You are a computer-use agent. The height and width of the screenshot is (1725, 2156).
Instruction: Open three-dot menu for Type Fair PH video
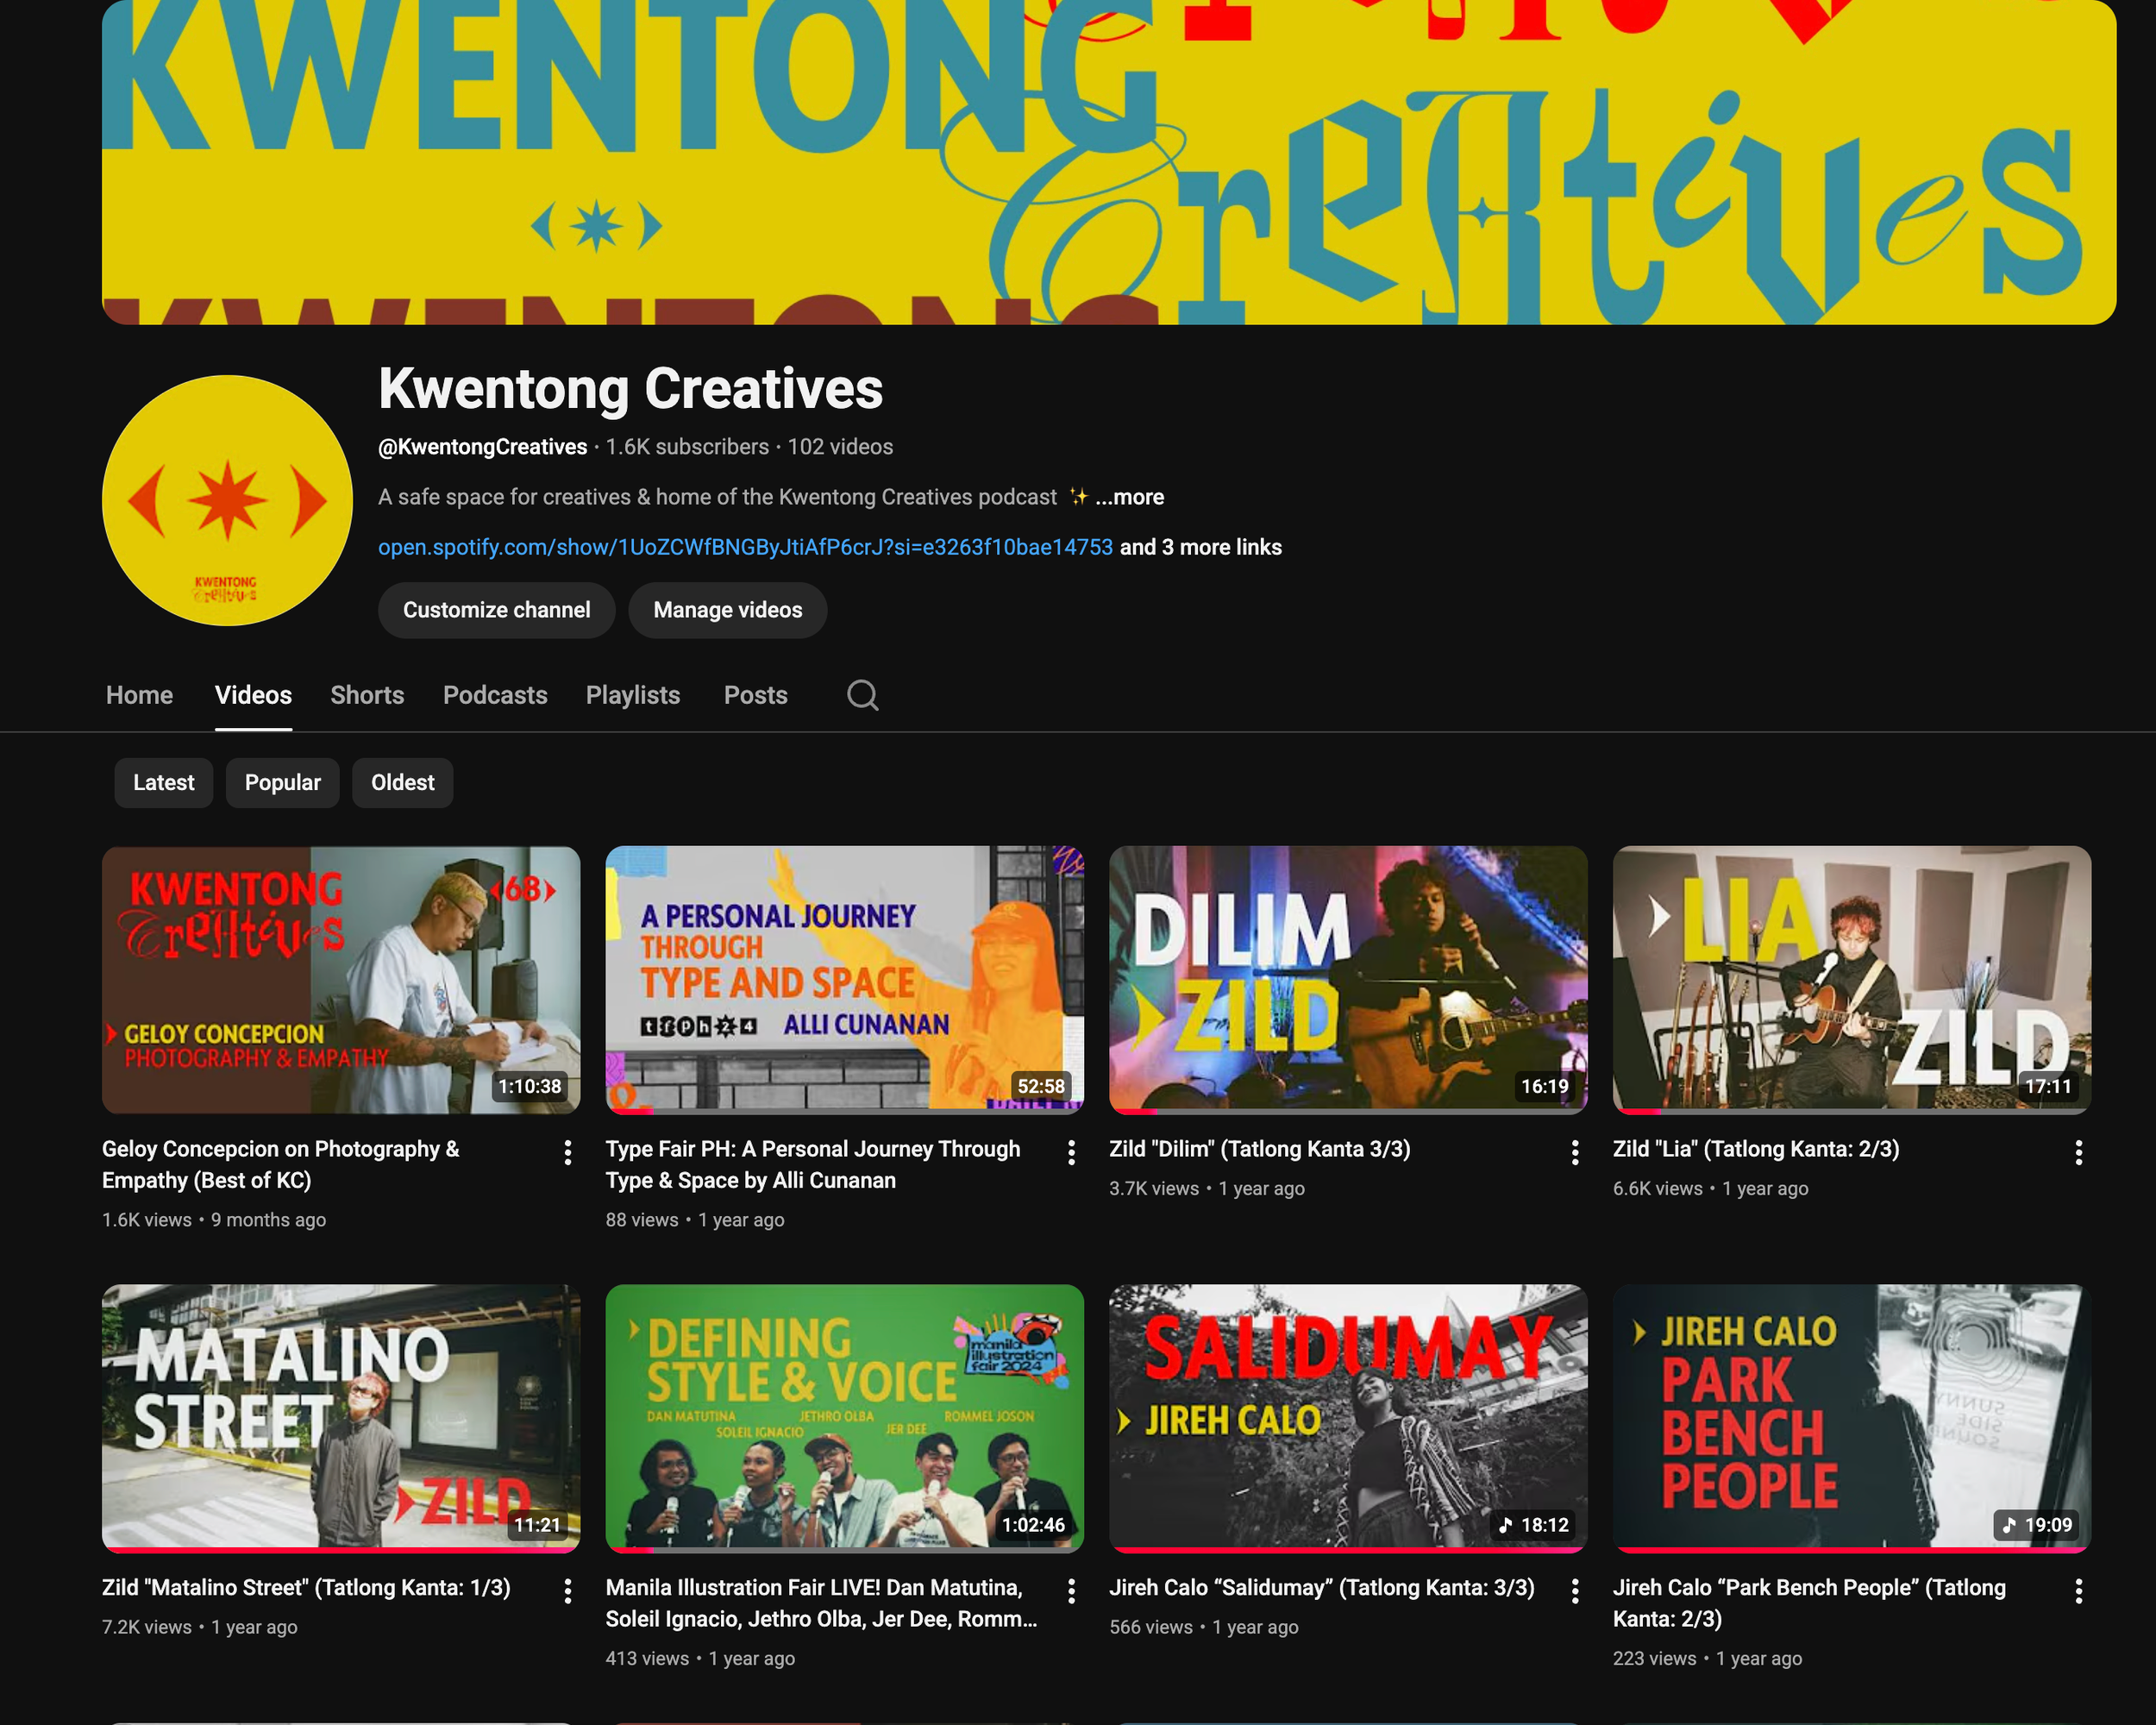pyautogui.click(x=1071, y=1153)
